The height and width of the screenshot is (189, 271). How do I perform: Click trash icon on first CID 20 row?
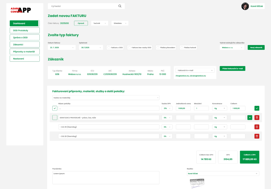point(257,127)
